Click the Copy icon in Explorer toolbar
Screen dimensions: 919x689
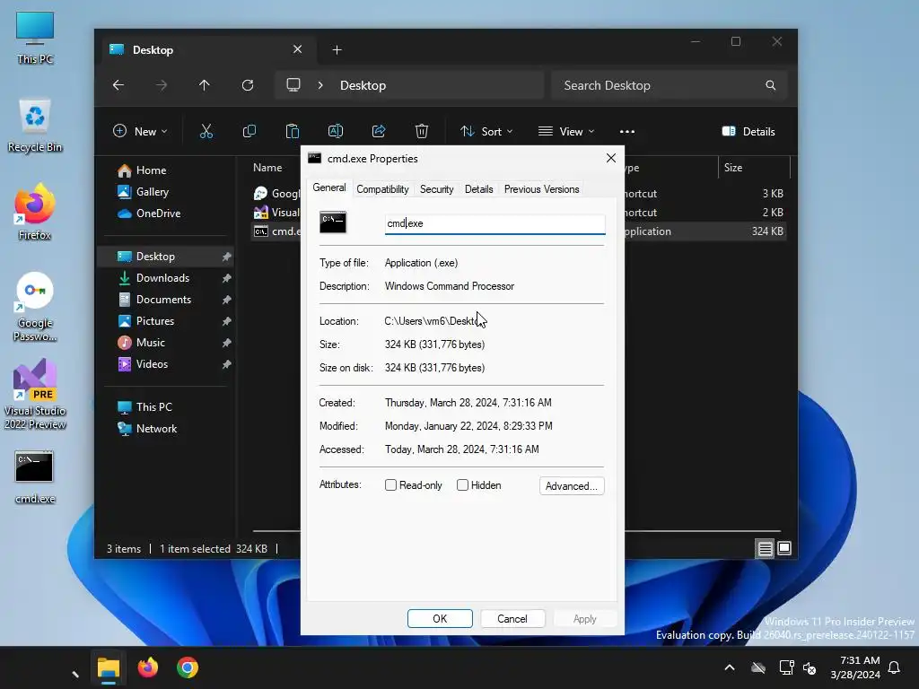pos(249,131)
